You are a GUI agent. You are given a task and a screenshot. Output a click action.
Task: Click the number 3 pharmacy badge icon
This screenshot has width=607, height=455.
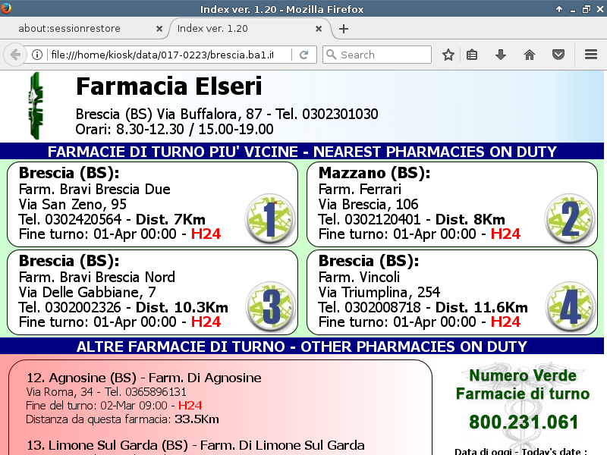point(270,306)
